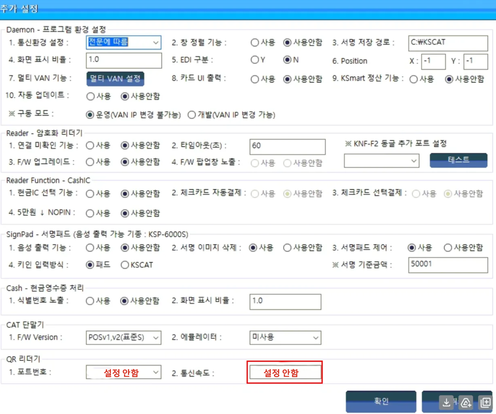Enable 음성 출력 기능 with 사용
Image resolution: width=496 pixels, height=414 pixels.
coord(98,248)
